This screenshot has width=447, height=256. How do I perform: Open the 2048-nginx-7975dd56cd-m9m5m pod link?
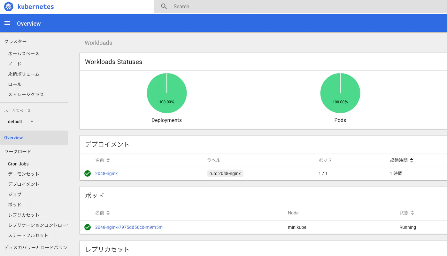[129, 227]
